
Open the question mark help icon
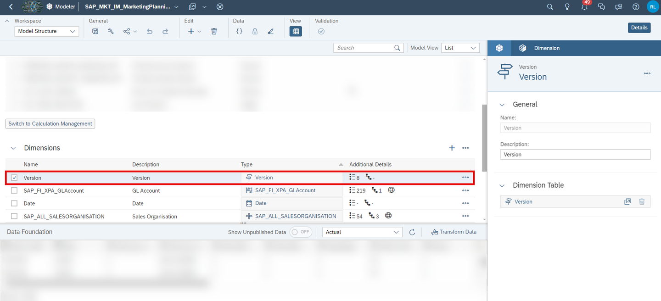click(x=636, y=7)
